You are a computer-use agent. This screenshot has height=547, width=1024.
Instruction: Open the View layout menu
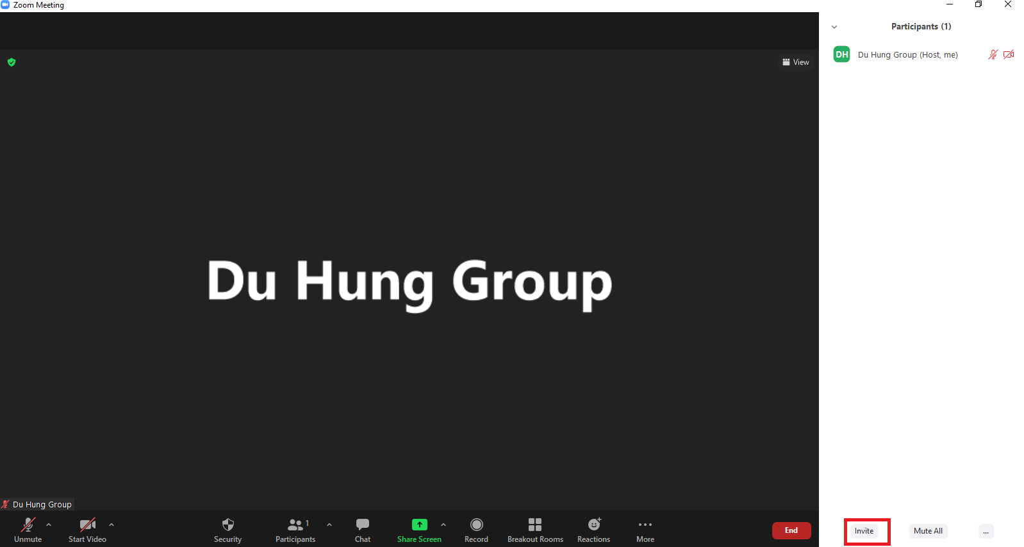click(x=796, y=62)
